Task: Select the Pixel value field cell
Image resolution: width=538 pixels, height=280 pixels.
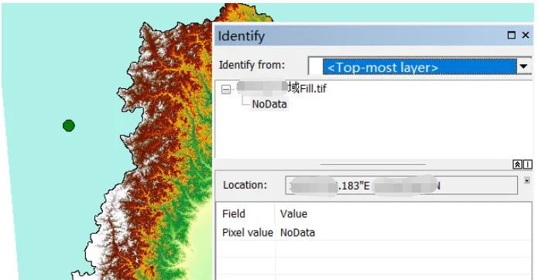Action: point(248,233)
